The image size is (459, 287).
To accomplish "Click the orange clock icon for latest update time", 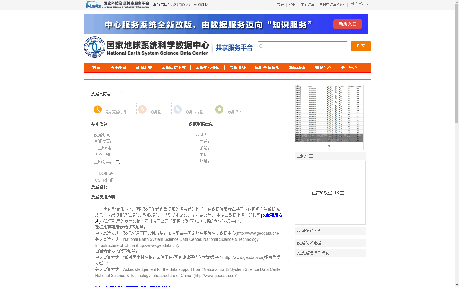I will 98,109.
